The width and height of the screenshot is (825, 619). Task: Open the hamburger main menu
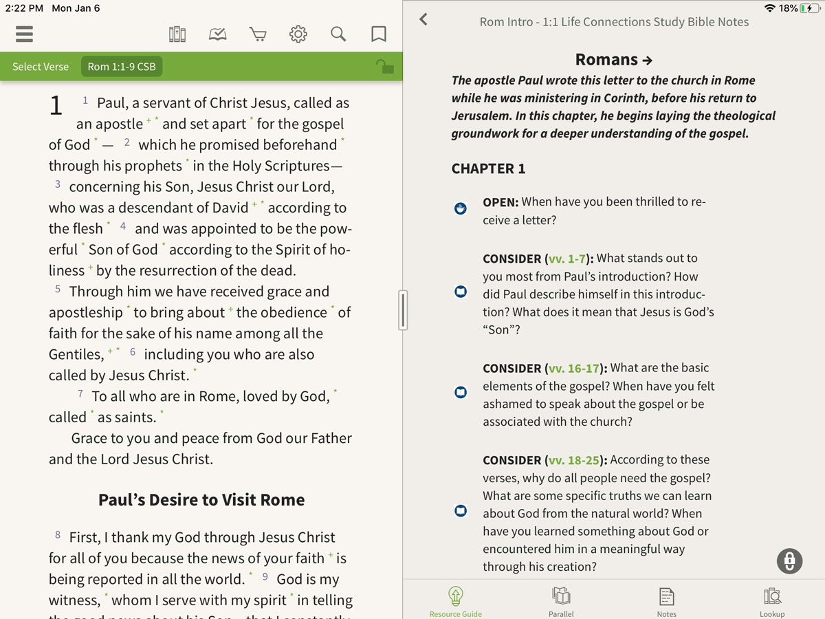[x=24, y=34]
